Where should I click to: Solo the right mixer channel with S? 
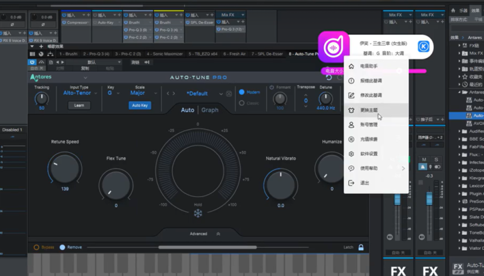pos(436,159)
